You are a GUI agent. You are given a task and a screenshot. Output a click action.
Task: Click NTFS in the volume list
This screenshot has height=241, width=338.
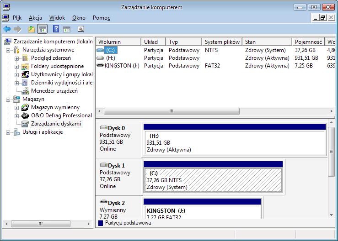[211, 50]
